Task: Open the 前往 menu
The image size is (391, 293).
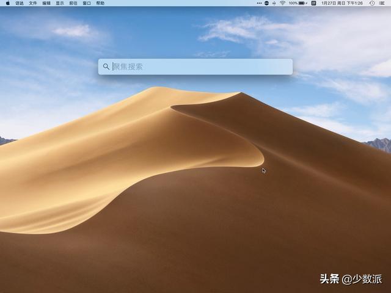Action: (x=73, y=3)
